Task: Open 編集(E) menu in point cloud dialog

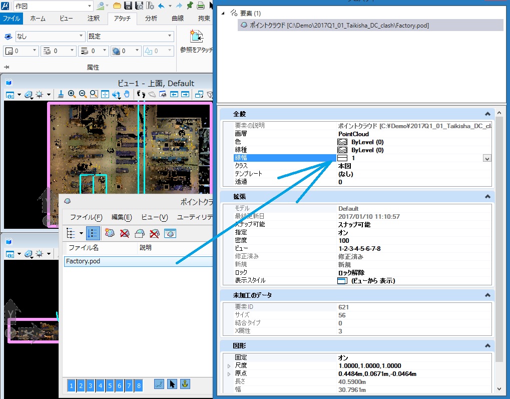Action: click(x=122, y=217)
